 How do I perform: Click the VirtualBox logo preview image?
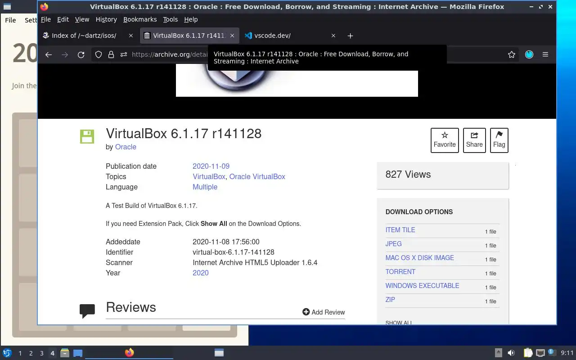click(297, 81)
